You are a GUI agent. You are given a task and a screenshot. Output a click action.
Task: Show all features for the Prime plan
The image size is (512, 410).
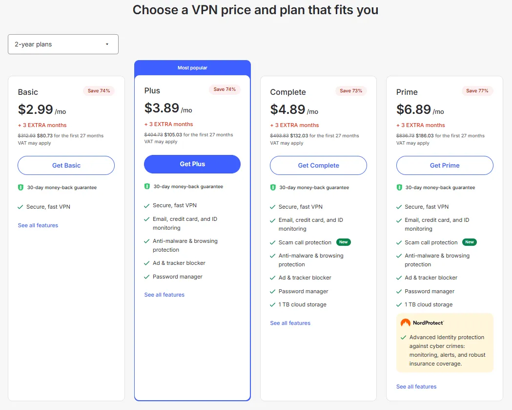pos(416,387)
